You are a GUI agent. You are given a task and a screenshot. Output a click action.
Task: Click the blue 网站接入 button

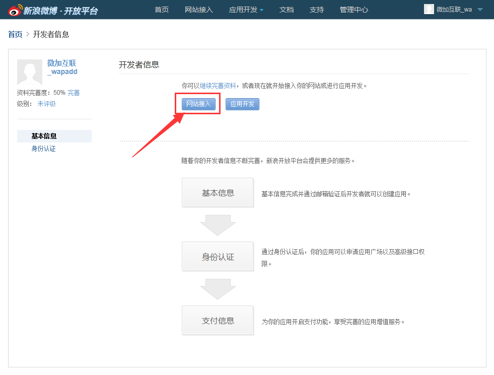click(198, 104)
